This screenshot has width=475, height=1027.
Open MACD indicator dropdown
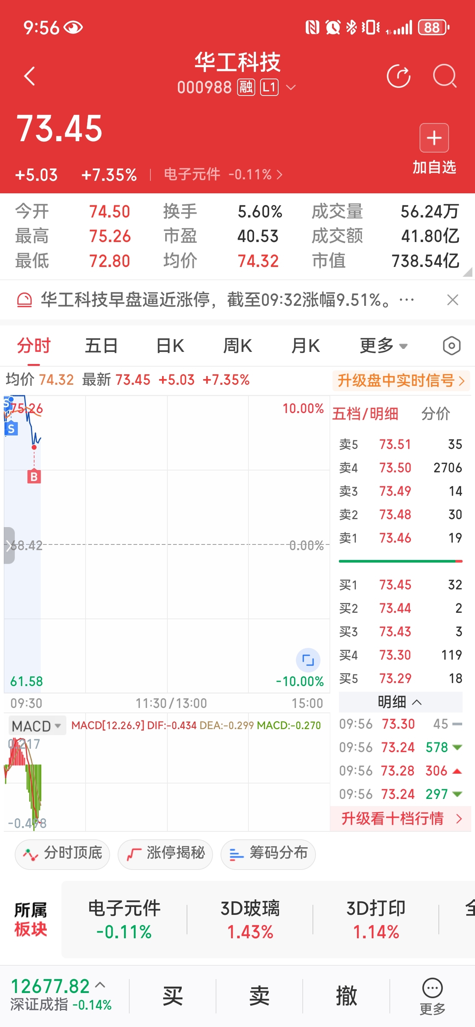click(x=37, y=726)
